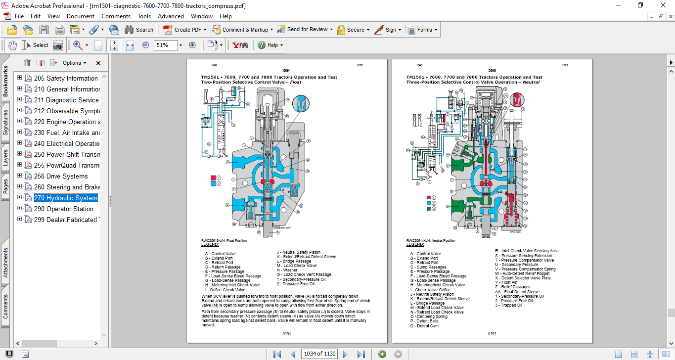Viewport: 675px width, 360px height.
Task: Select the Hand tool
Action: tap(12, 45)
